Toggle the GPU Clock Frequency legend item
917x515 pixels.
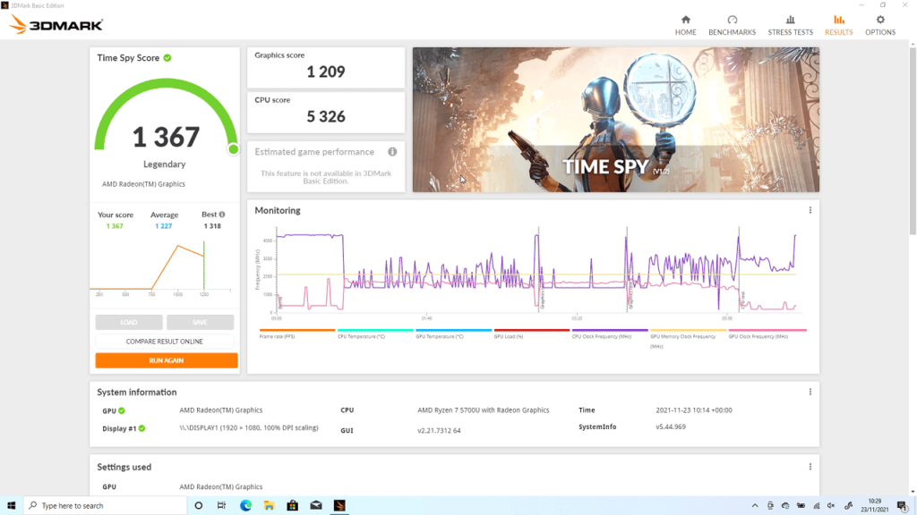pos(767,334)
